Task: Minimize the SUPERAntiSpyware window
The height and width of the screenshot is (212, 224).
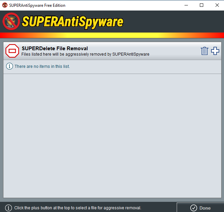Action: tap(186, 5)
